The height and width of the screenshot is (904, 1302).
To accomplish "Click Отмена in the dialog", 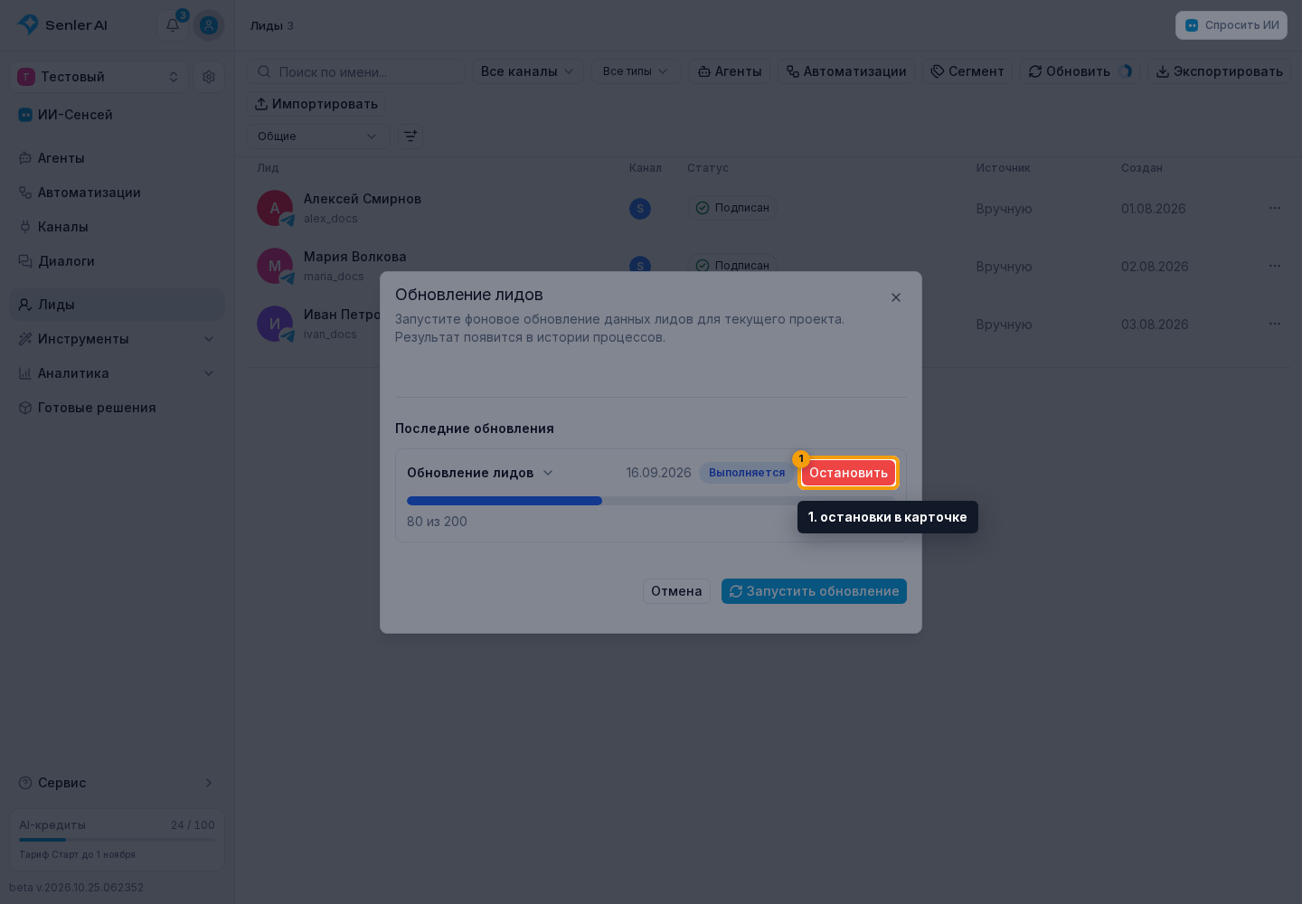I will 676,591.
